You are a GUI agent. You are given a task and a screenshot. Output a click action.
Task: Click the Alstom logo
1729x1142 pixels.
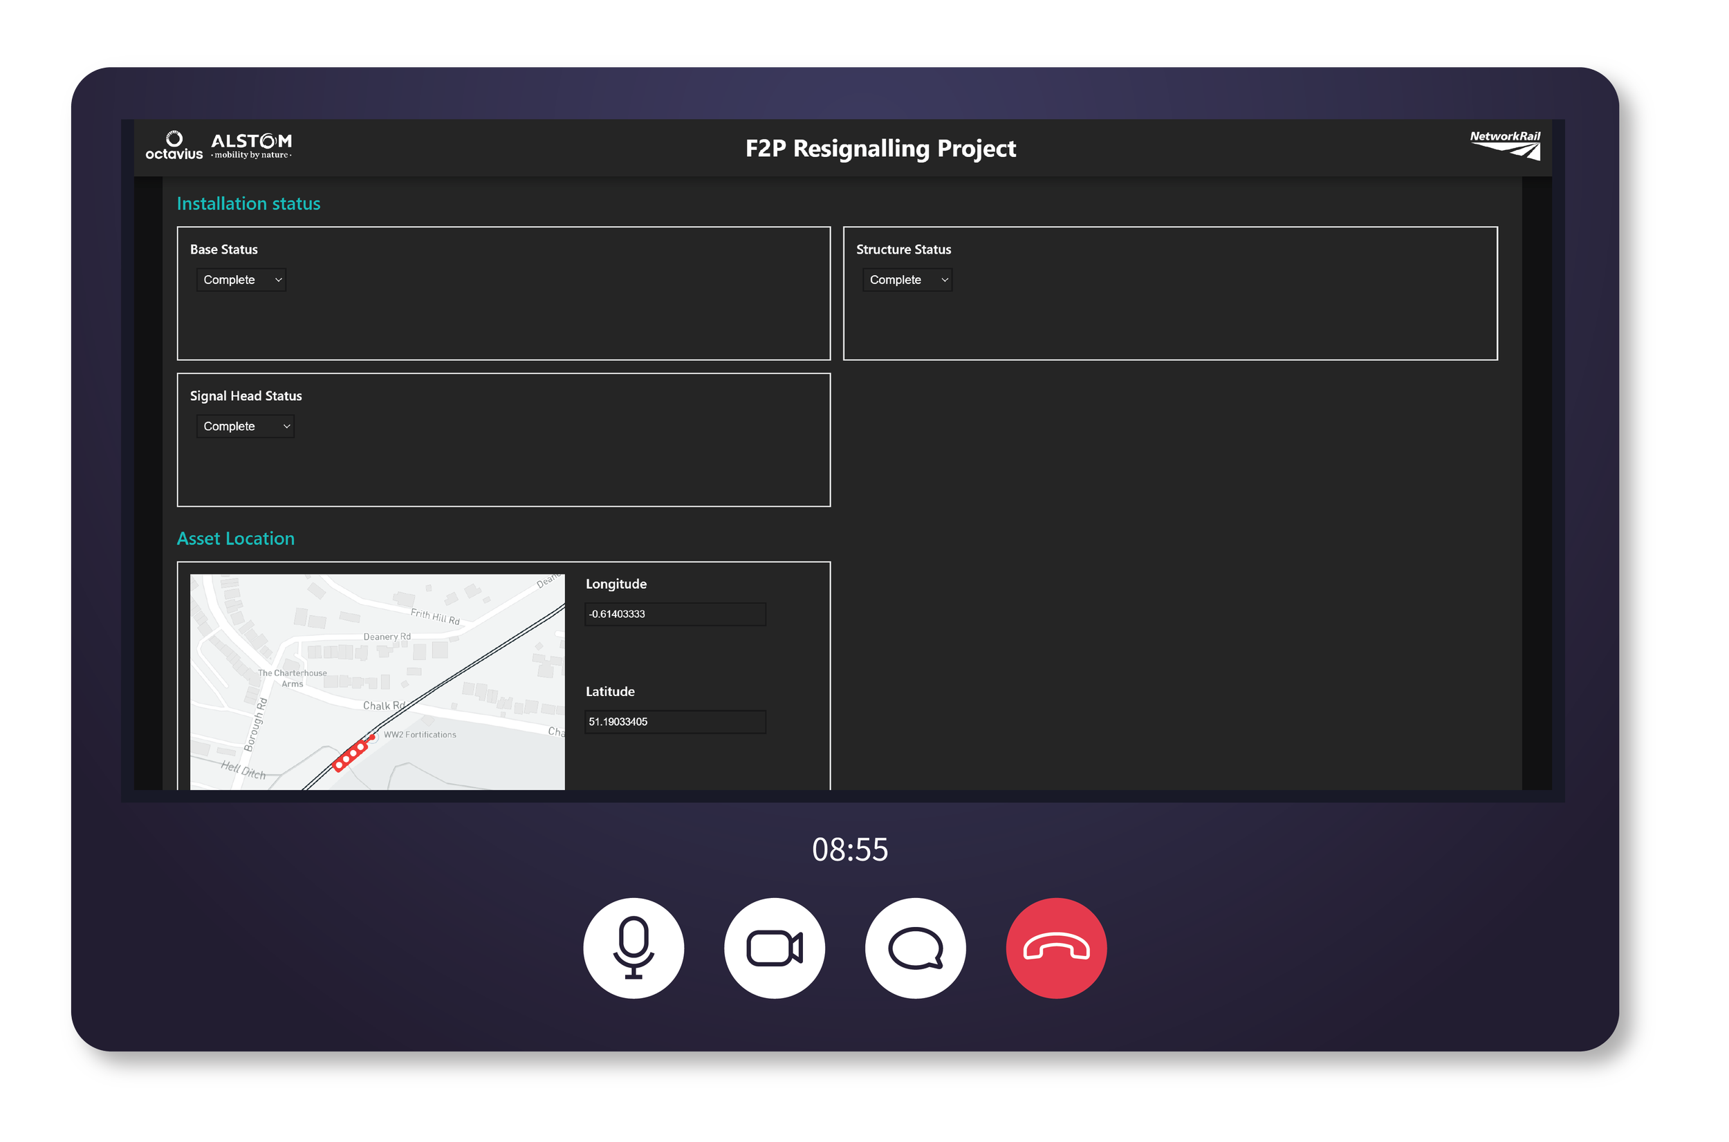[x=251, y=145]
